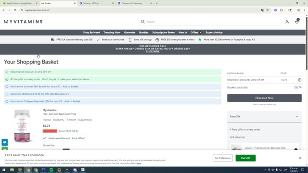
Task: Open New In menu
Action: (183, 33)
